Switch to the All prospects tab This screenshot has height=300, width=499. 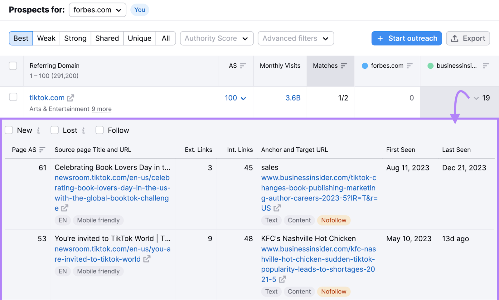166,38
